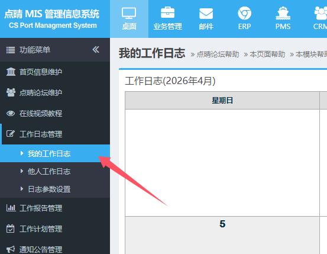Select 他人工作日志 submenu item
The width and height of the screenshot is (327, 254).
55,171
